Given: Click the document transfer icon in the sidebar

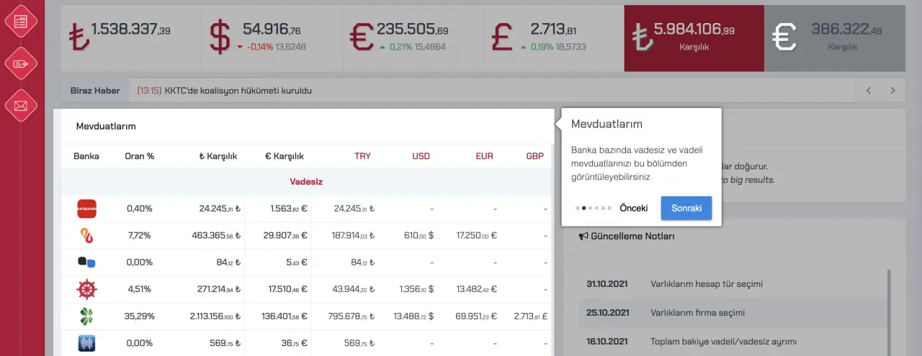Looking at the screenshot, I should (x=21, y=64).
